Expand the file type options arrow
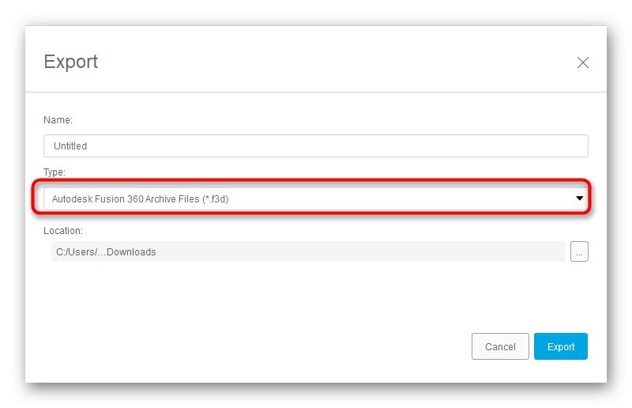The width and height of the screenshot is (632, 408). click(x=580, y=199)
